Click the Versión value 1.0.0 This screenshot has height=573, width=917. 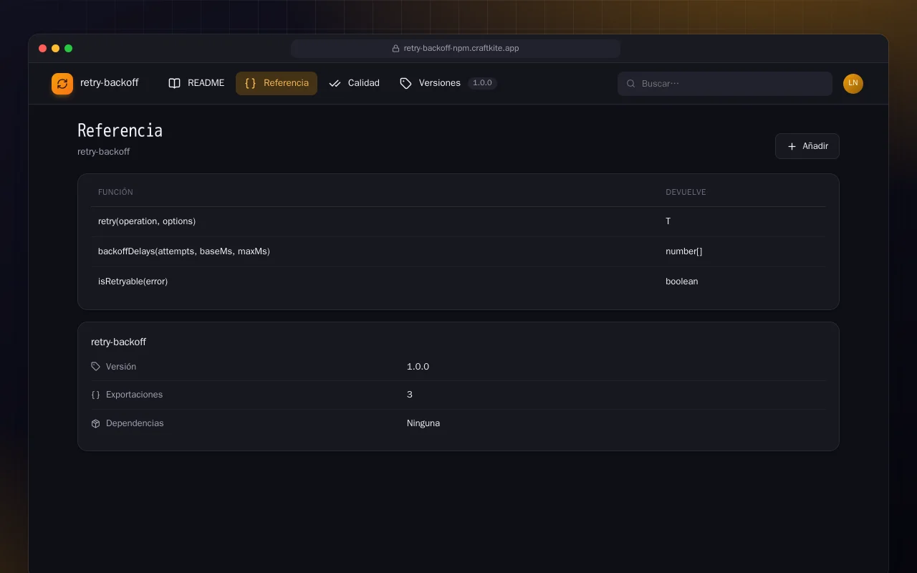[418, 367]
